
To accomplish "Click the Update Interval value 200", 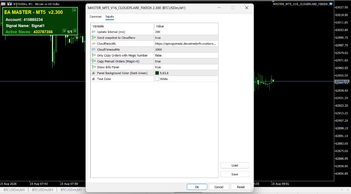I will tap(186, 32).
